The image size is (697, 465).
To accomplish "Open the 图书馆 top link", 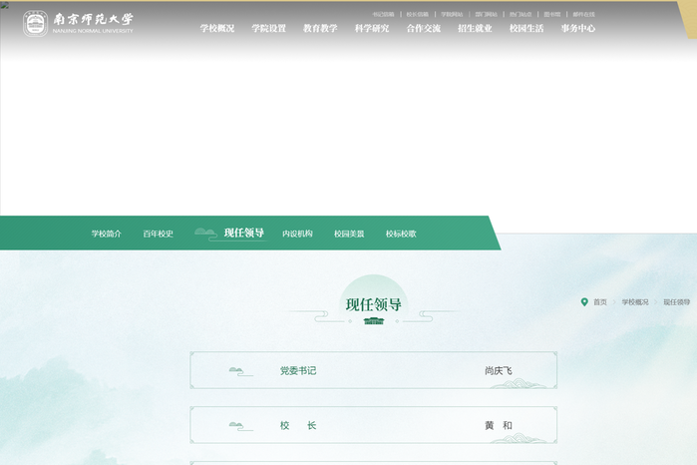I will pos(552,14).
